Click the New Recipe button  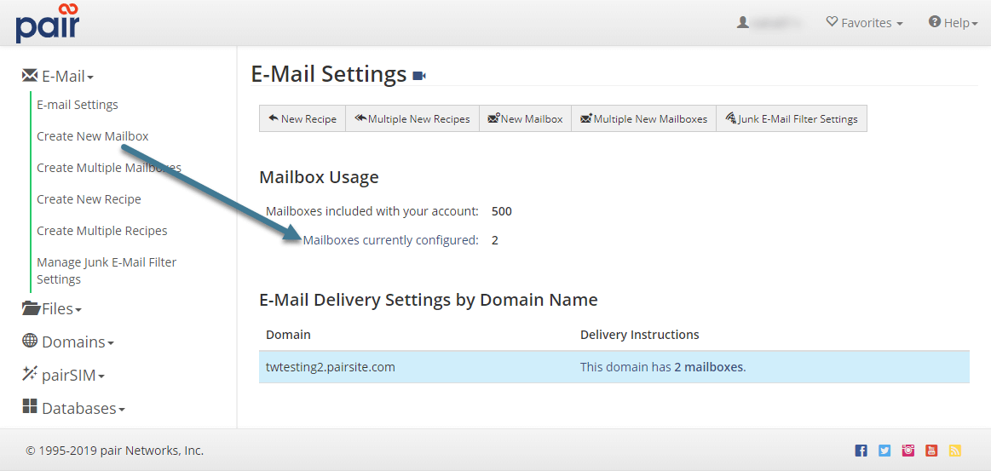(x=302, y=119)
